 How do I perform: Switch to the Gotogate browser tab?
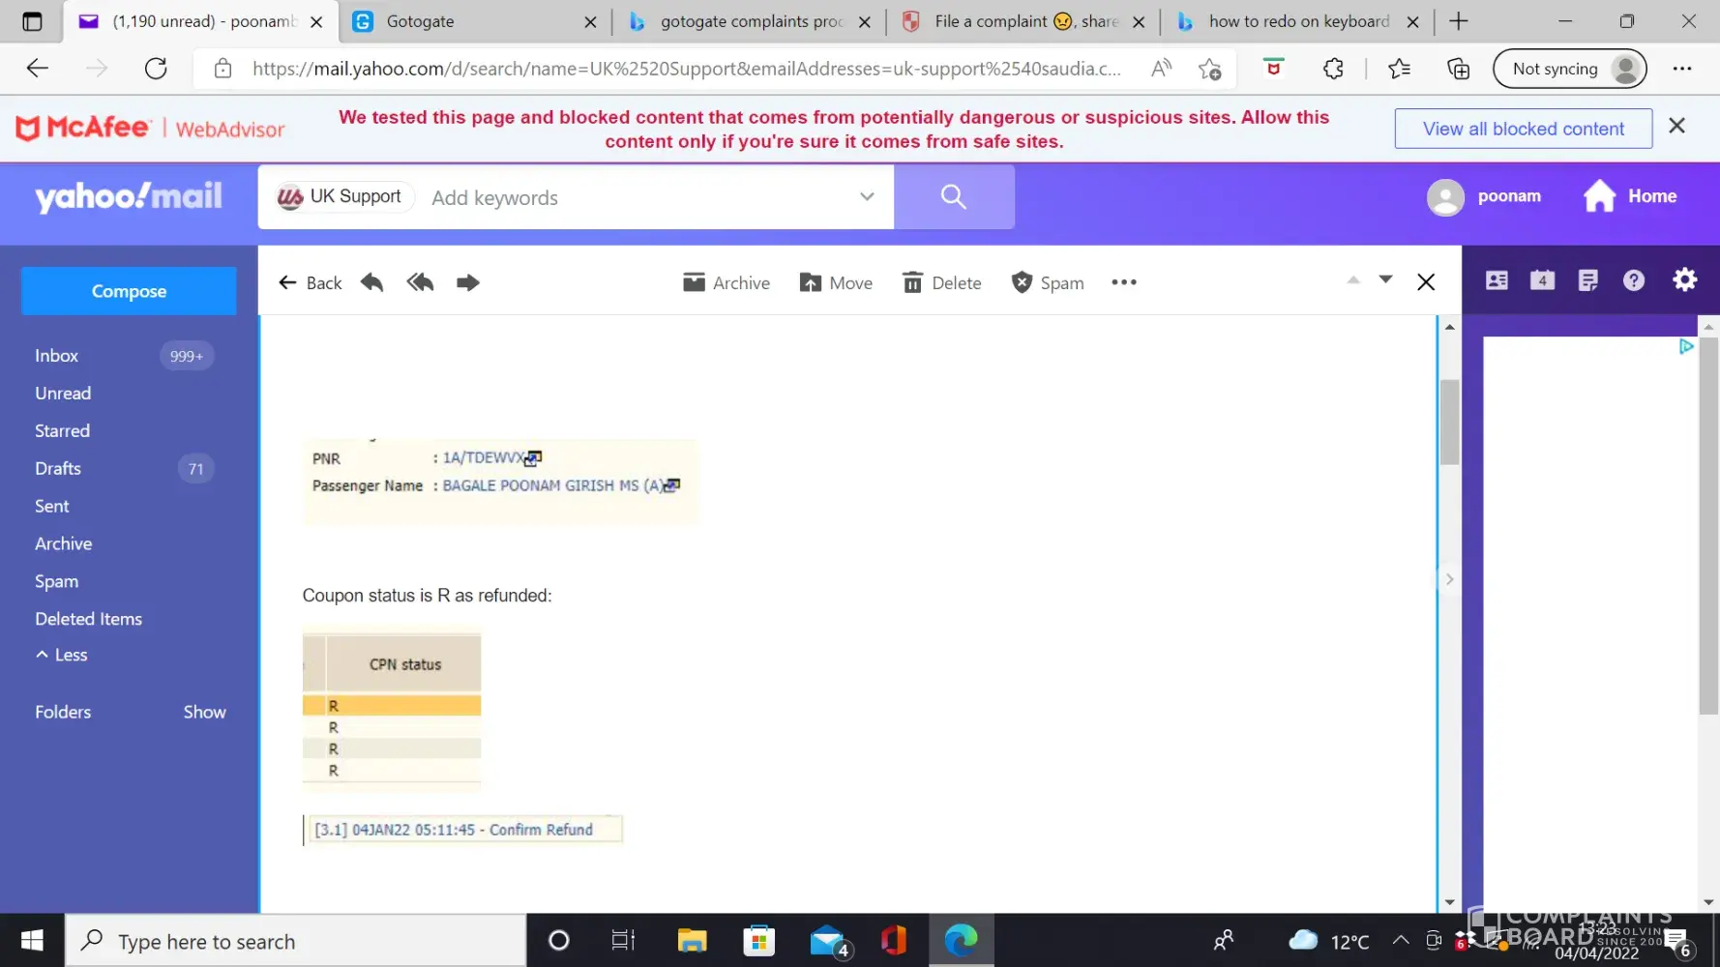[x=474, y=21]
